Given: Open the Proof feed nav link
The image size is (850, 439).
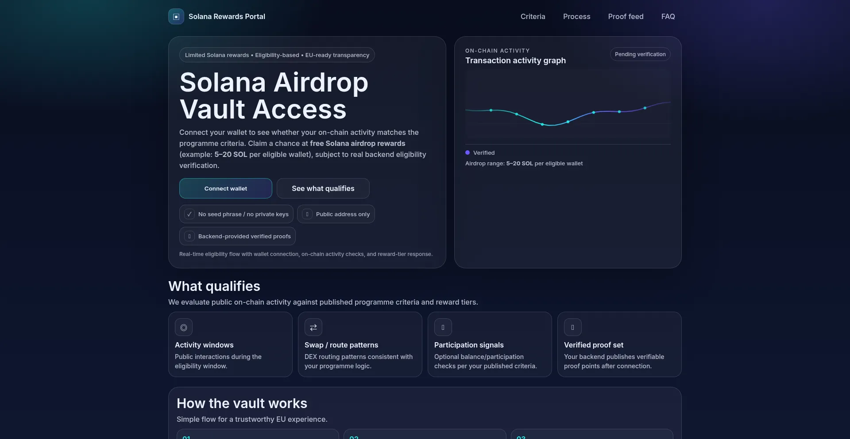Looking at the screenshot, I should tap(626, 16).
